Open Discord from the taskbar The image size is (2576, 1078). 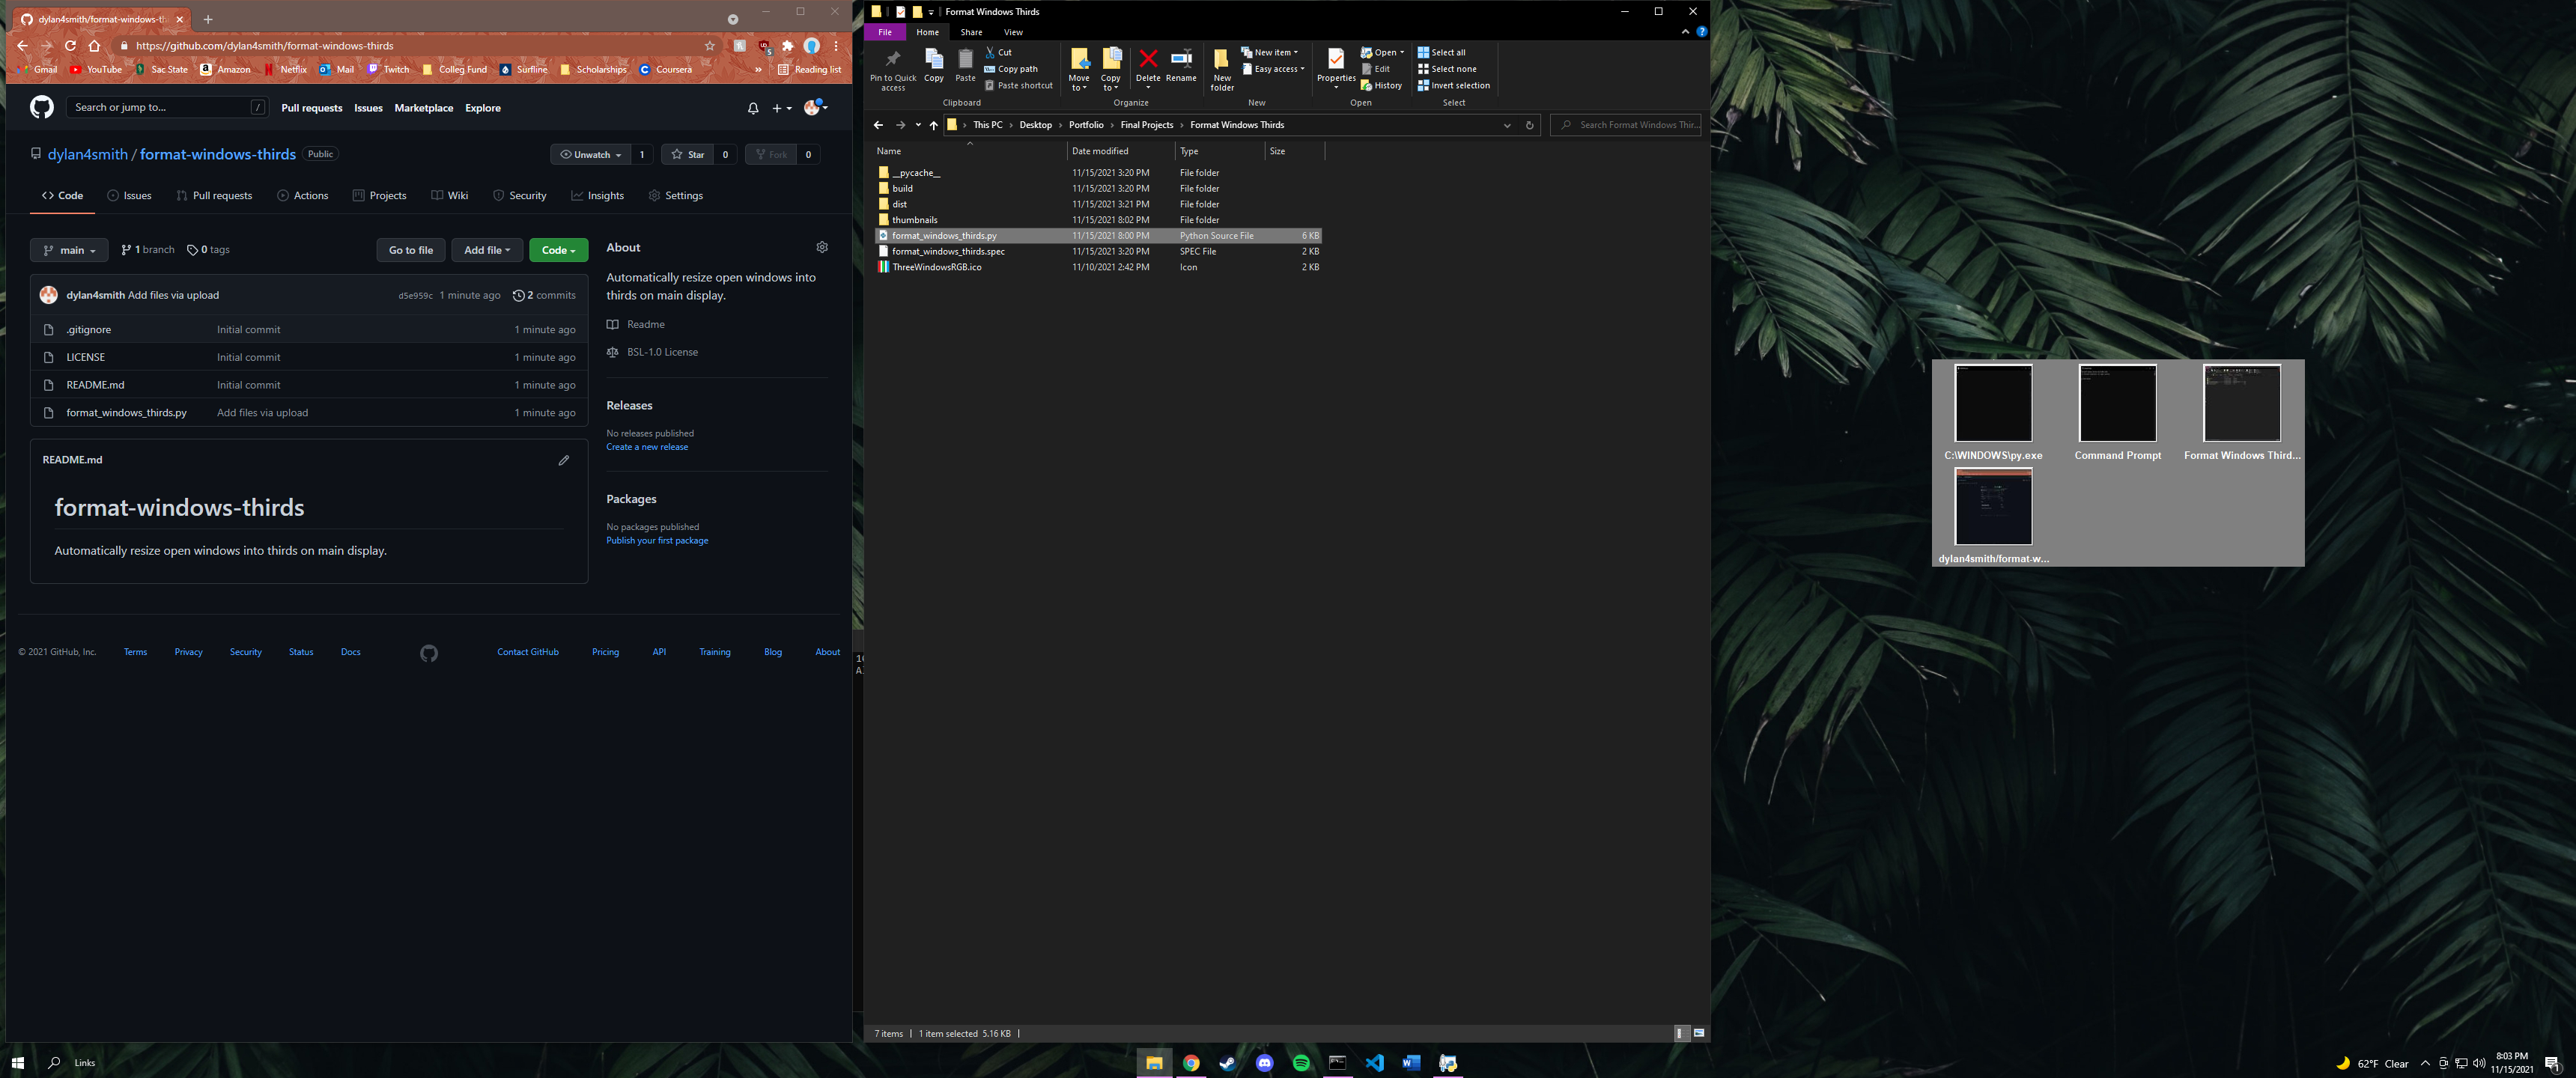[1264, 1062]
